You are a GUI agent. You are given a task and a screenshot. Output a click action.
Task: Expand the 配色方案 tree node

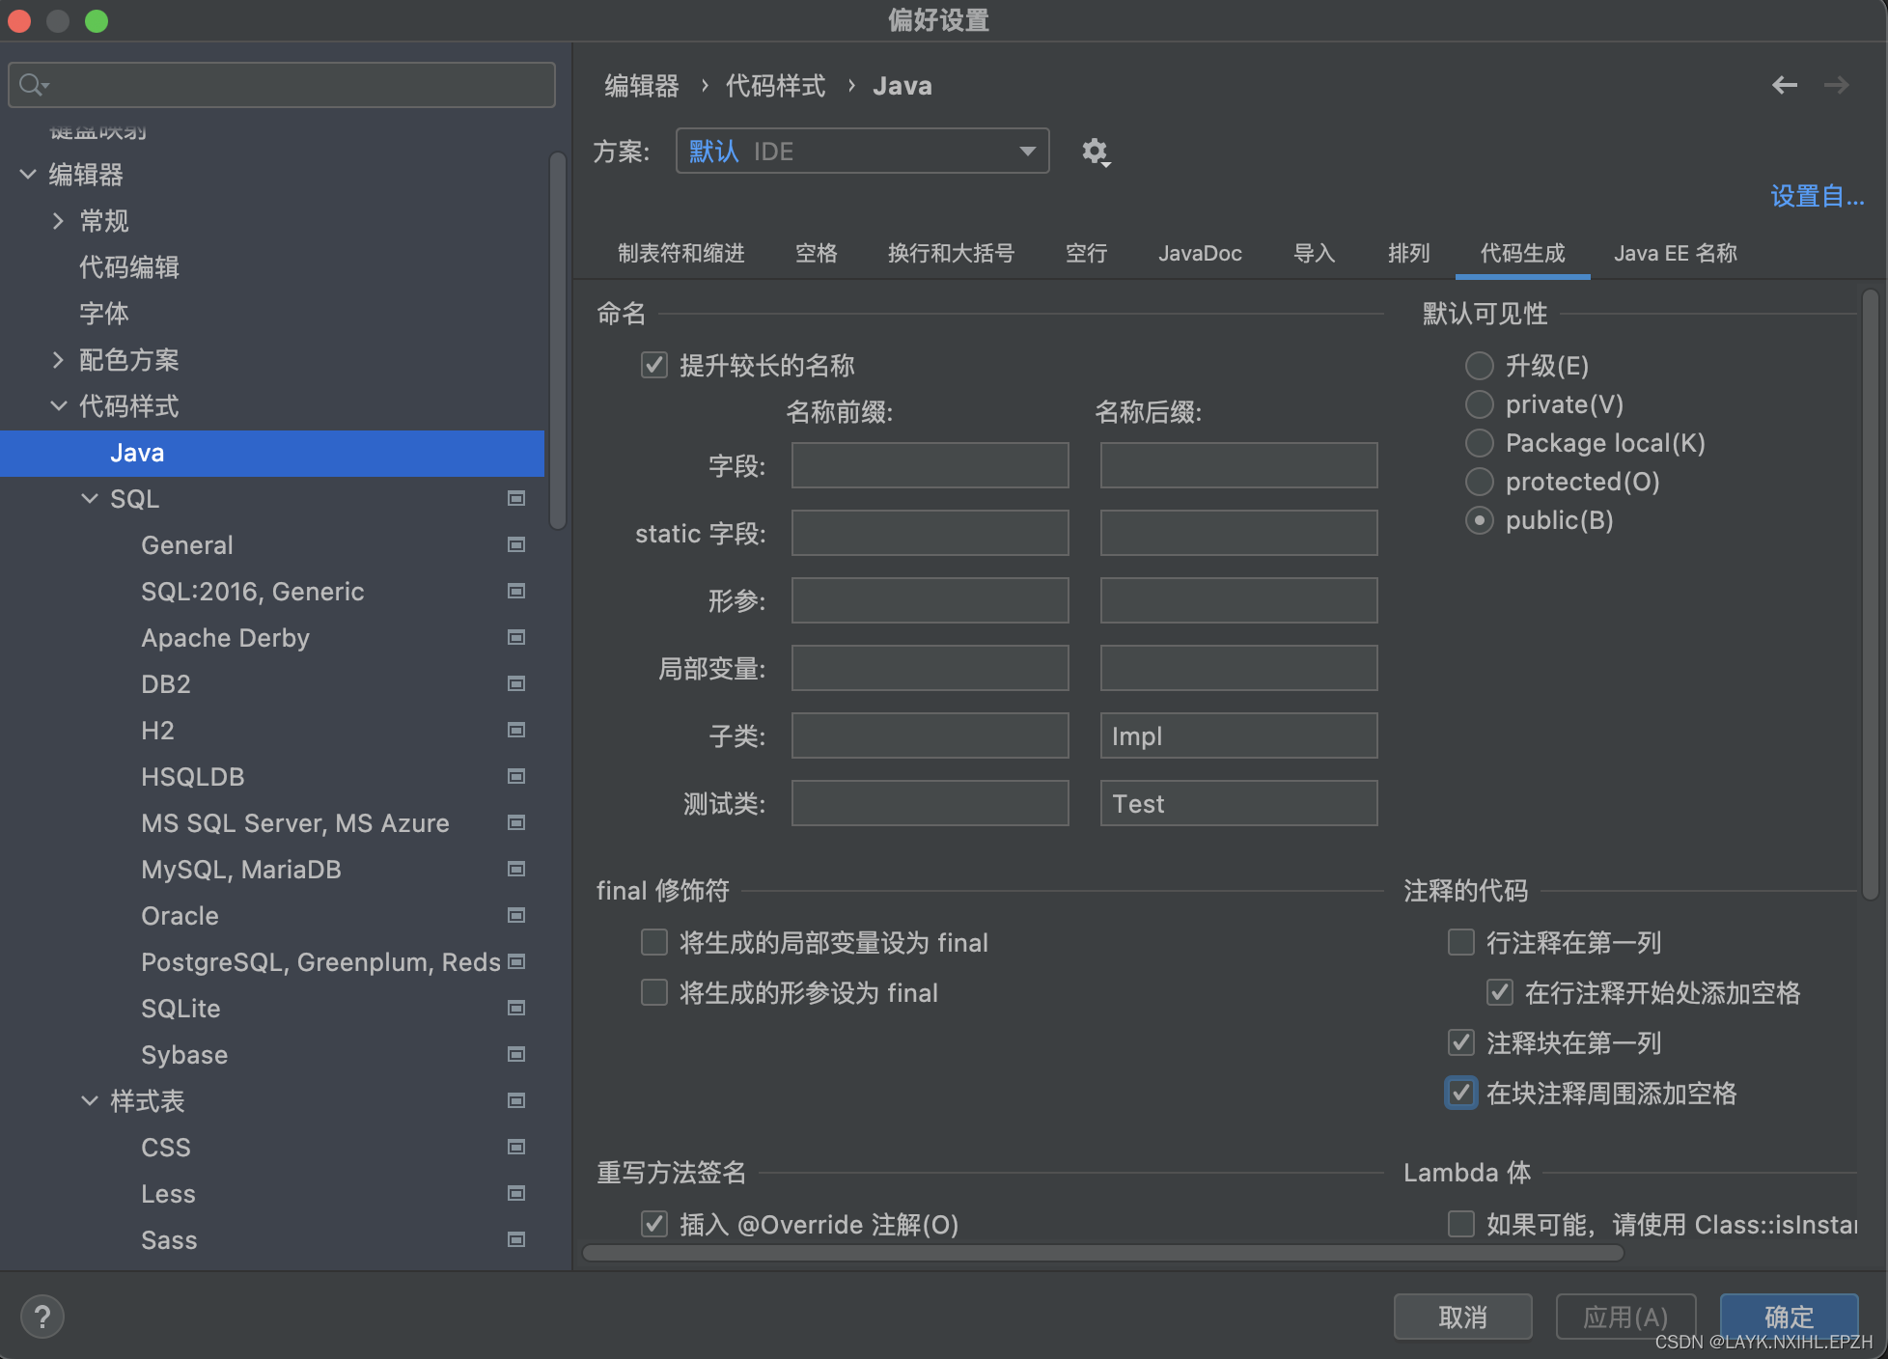pos(58,360)
